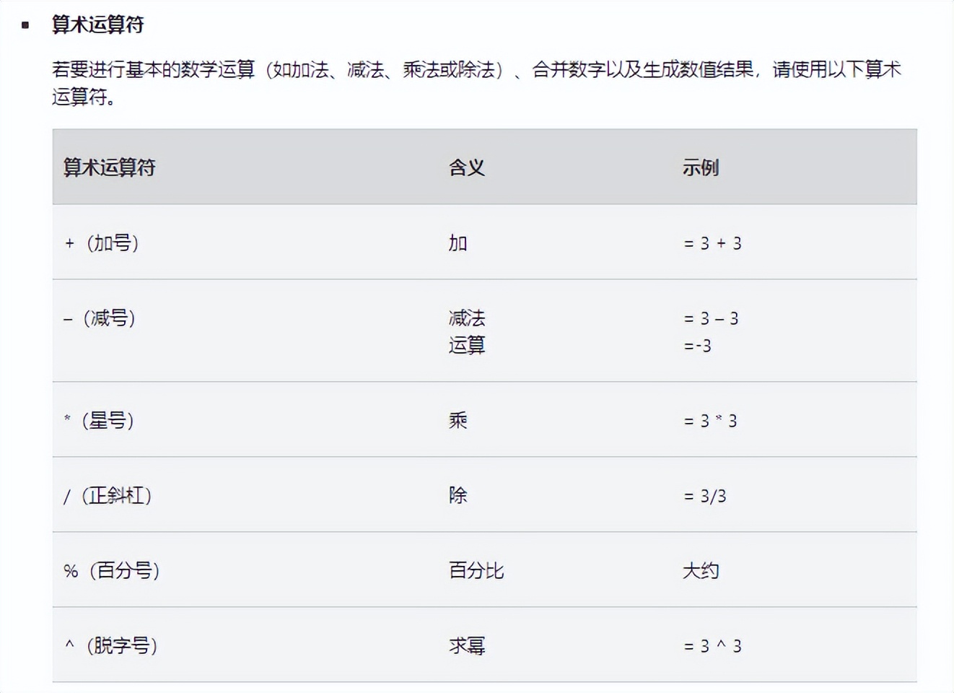This screenshot has width=954, height=693.
Task: Click the 加 meaning cell
Action: pyautogui.click(x=458, y=243)
